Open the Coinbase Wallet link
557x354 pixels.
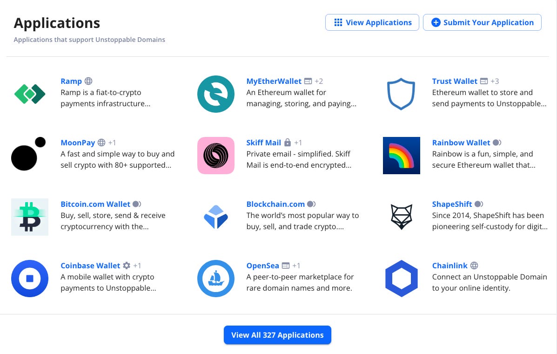pyautogui.click(x=90, y=265)
